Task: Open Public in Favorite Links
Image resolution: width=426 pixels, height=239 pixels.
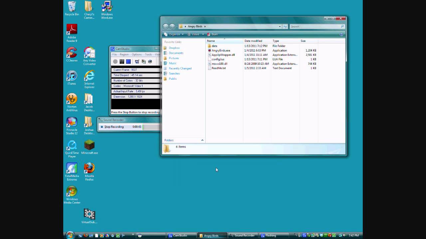Action: coord(170,79)
